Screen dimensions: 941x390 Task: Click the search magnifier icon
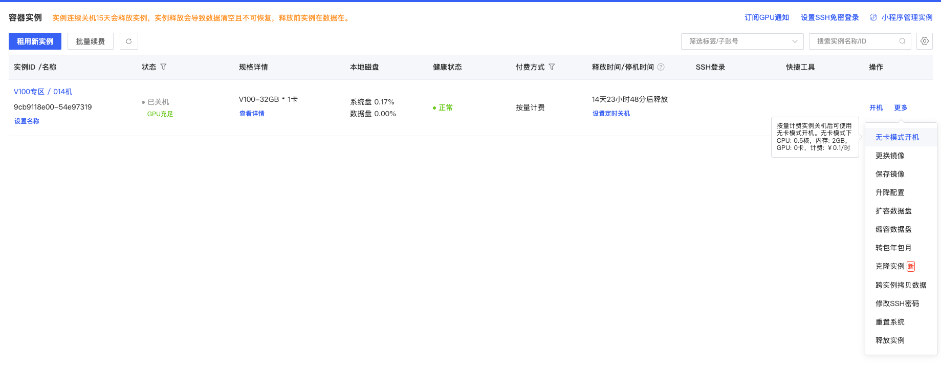point(902,41)
